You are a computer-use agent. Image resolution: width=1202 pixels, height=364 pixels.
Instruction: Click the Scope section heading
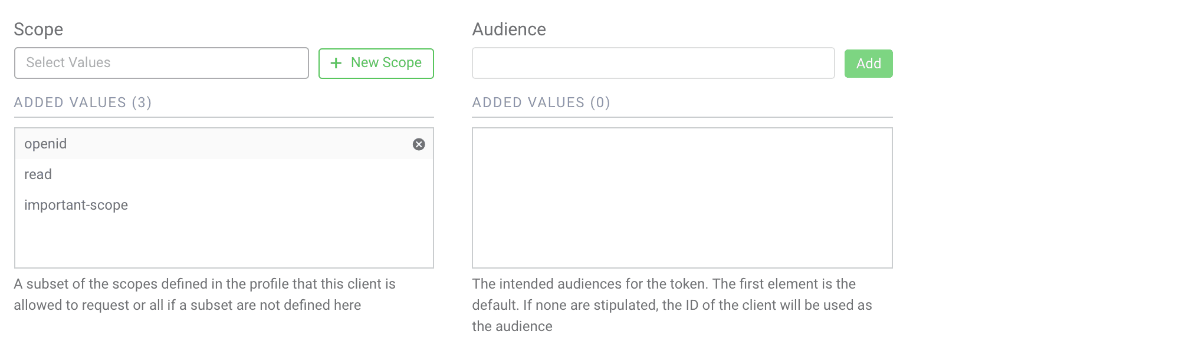coord(38,29)
